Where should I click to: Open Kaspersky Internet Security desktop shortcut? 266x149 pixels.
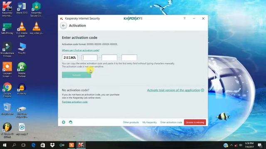[7, 9]
